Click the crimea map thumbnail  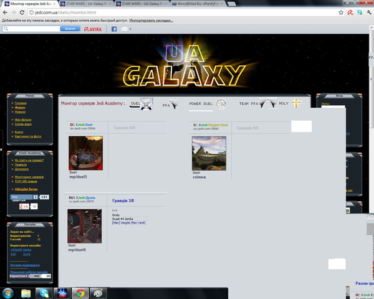point(209,154)
